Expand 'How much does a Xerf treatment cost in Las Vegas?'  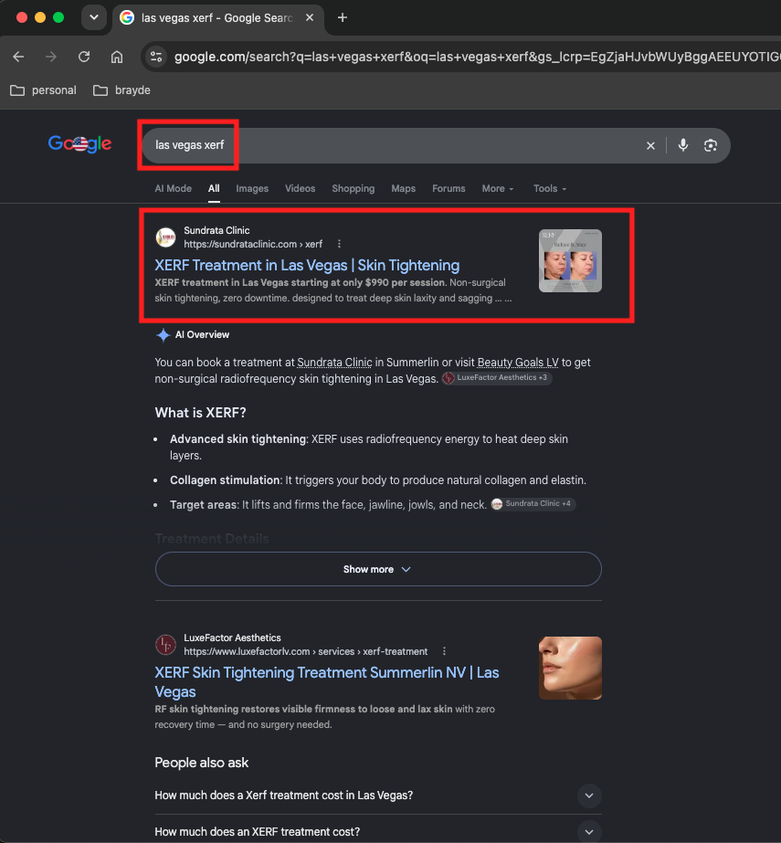pyautogui.click(x=378, y=796)
